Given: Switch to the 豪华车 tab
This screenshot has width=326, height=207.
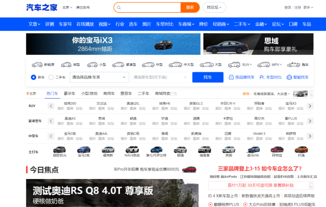Looking at the screenshot, I should coord(70,94).
